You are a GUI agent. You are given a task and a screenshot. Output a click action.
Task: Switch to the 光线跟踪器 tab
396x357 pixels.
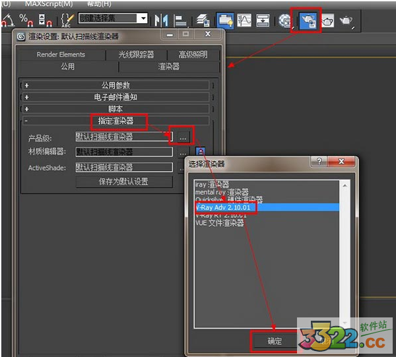(x=136, y=55)
